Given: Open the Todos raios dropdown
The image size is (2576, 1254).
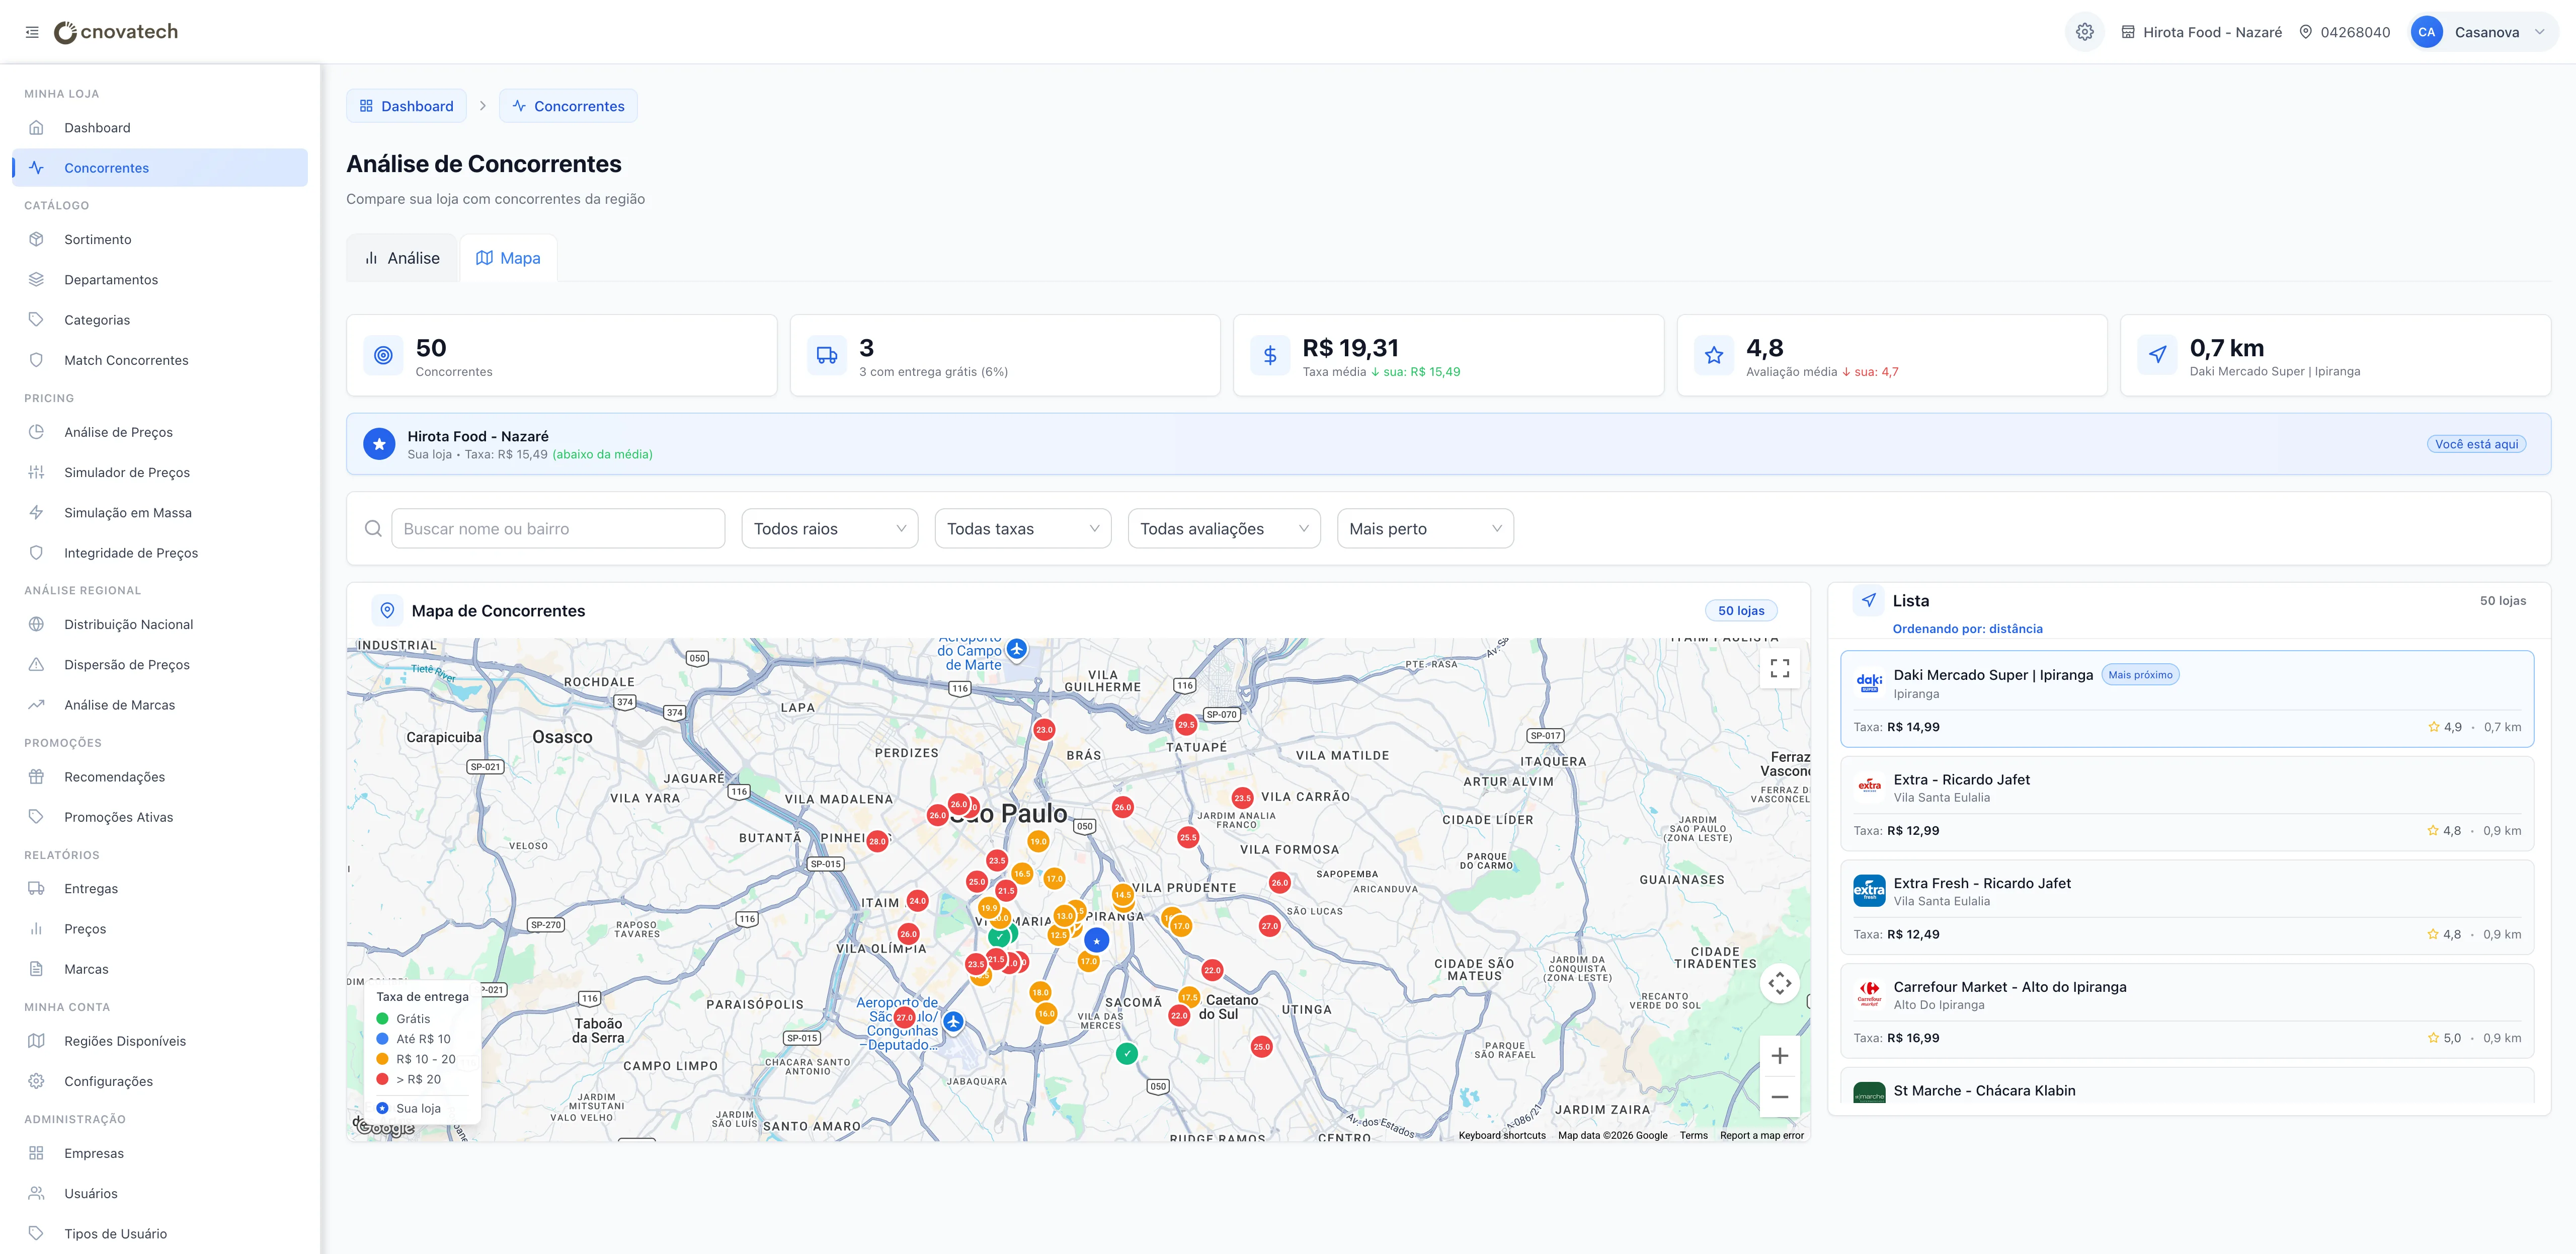Looking at the screenshot, I should [830, 529].
